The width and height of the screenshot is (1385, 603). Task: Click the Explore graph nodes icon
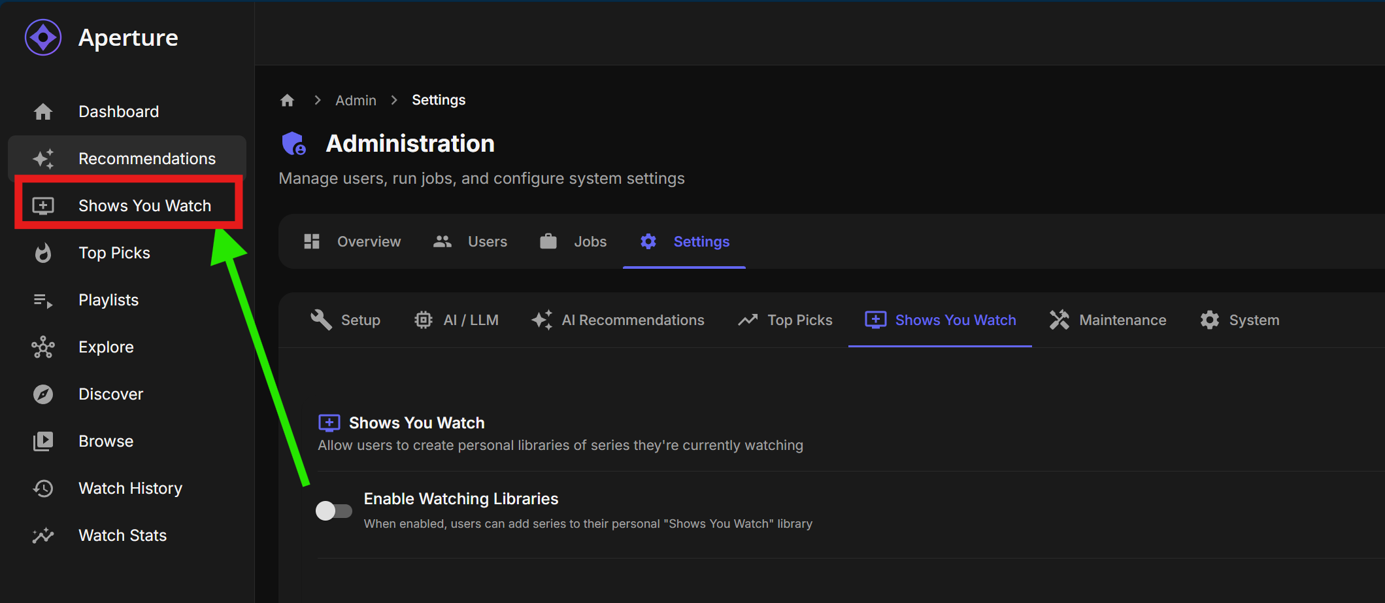(x=43, y=347)
